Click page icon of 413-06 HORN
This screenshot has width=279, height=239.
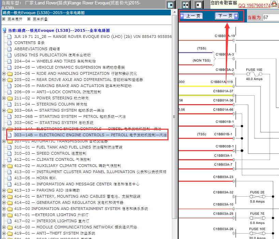(10, 178)
